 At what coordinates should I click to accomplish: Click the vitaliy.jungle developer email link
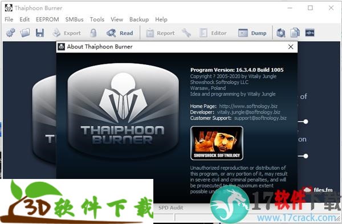coord(249,112)
